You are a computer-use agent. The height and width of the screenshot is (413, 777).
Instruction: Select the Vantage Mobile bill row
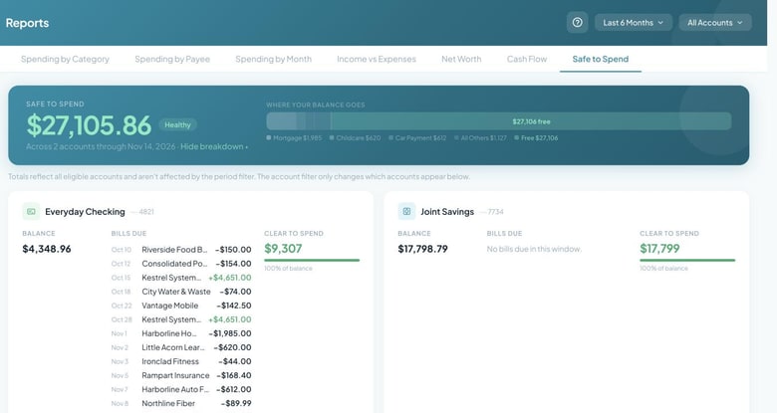pyautogui.click(x=181, y=306)
